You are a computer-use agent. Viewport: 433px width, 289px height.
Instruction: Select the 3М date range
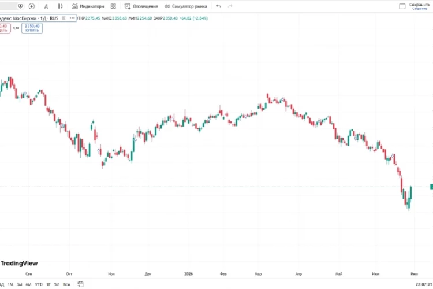coord(20,284)
